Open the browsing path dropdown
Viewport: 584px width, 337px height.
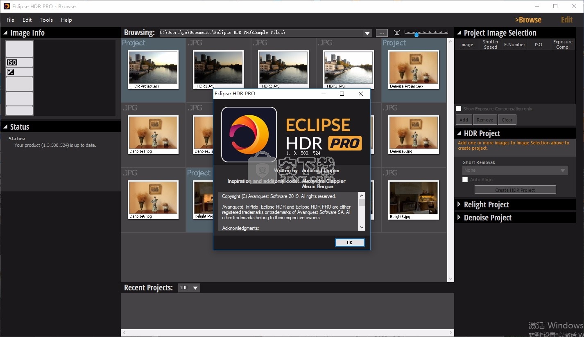click(367, 33)
